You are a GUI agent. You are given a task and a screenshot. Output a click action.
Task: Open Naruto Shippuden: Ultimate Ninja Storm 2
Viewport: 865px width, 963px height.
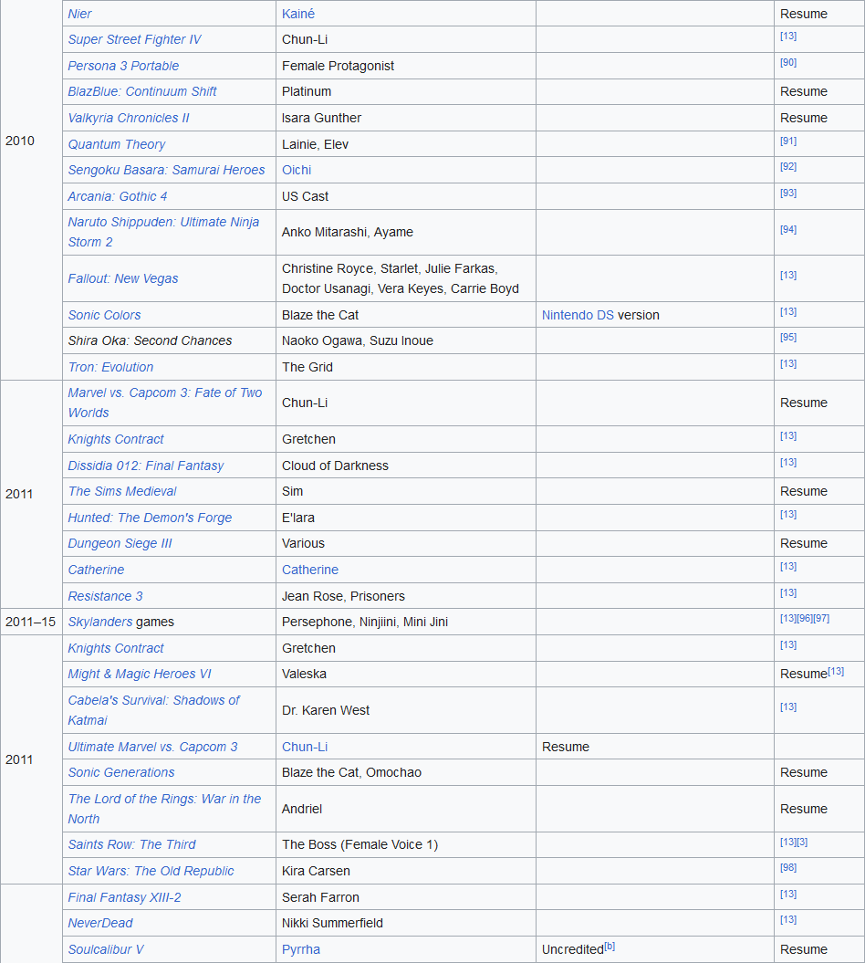163,232
